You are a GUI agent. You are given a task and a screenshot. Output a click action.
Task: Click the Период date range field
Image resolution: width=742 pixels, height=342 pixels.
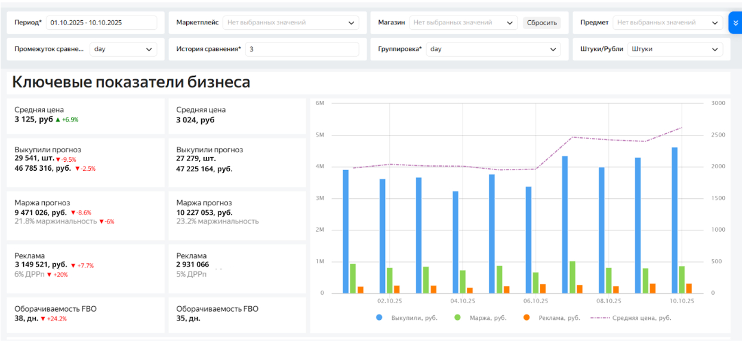click(x=100, y=23)
